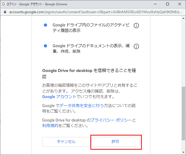Click the Google favicon in title bar
This screenshot has width=186, height=155.
click(x=3, y=4)
